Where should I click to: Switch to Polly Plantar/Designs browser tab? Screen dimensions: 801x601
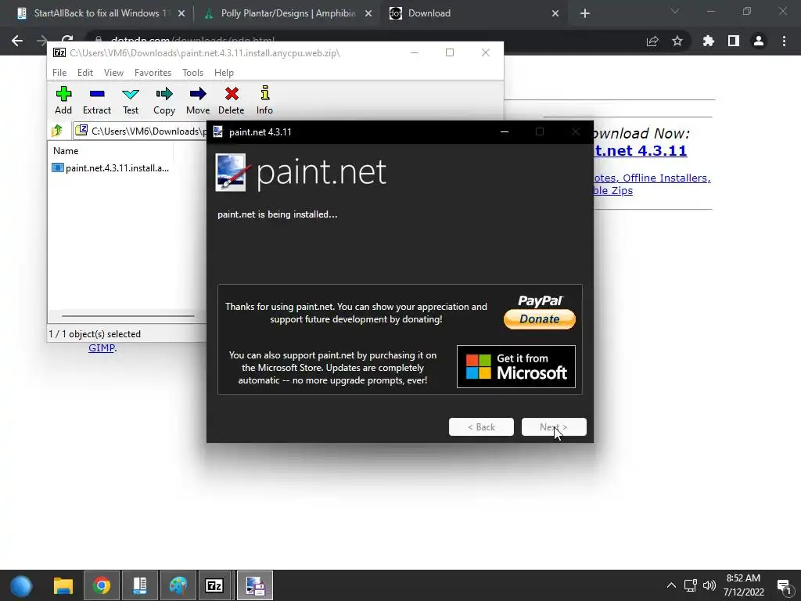(289, 13)
